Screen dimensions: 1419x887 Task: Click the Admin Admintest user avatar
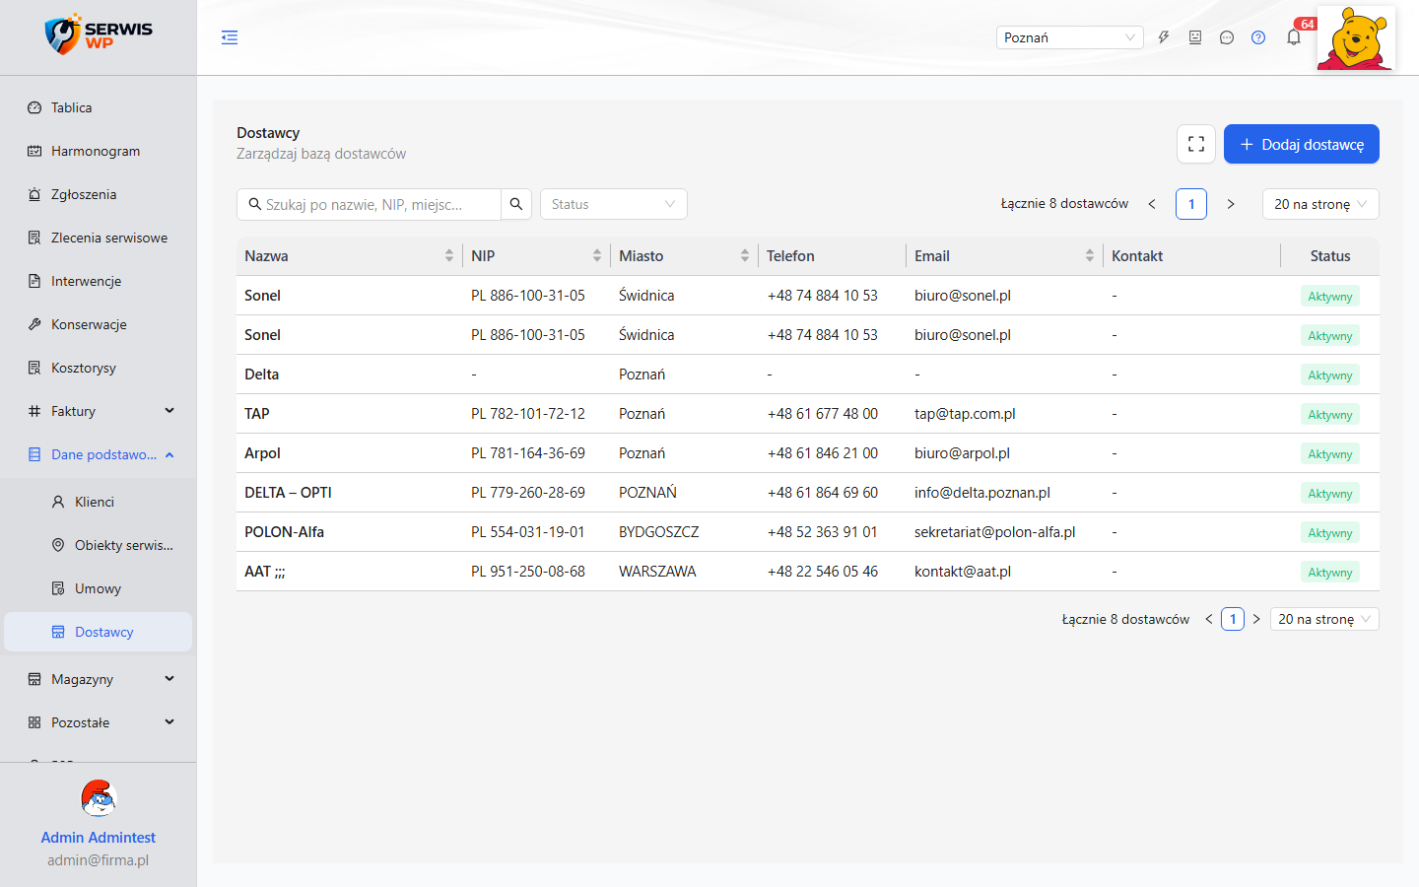tap(99, 798)
